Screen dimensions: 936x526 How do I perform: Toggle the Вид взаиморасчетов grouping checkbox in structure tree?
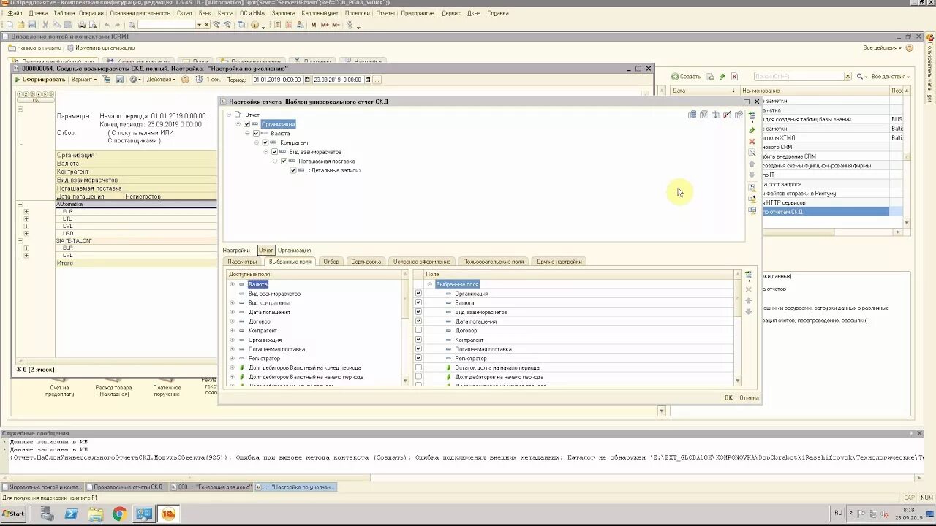point(275,152)
